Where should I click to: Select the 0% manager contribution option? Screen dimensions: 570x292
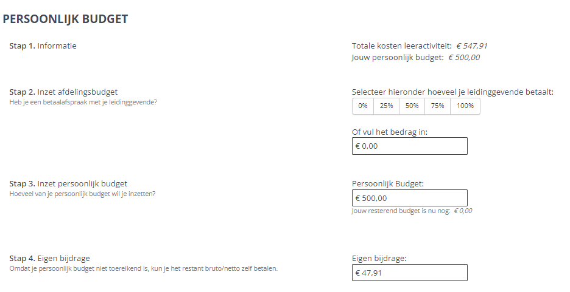pos(363,106)
